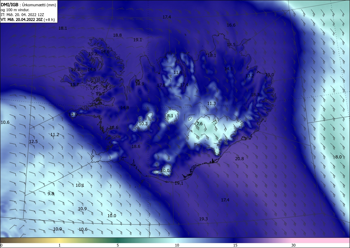
Task: Select the 10.3 value on the map
Action: [x=143, y=124]
